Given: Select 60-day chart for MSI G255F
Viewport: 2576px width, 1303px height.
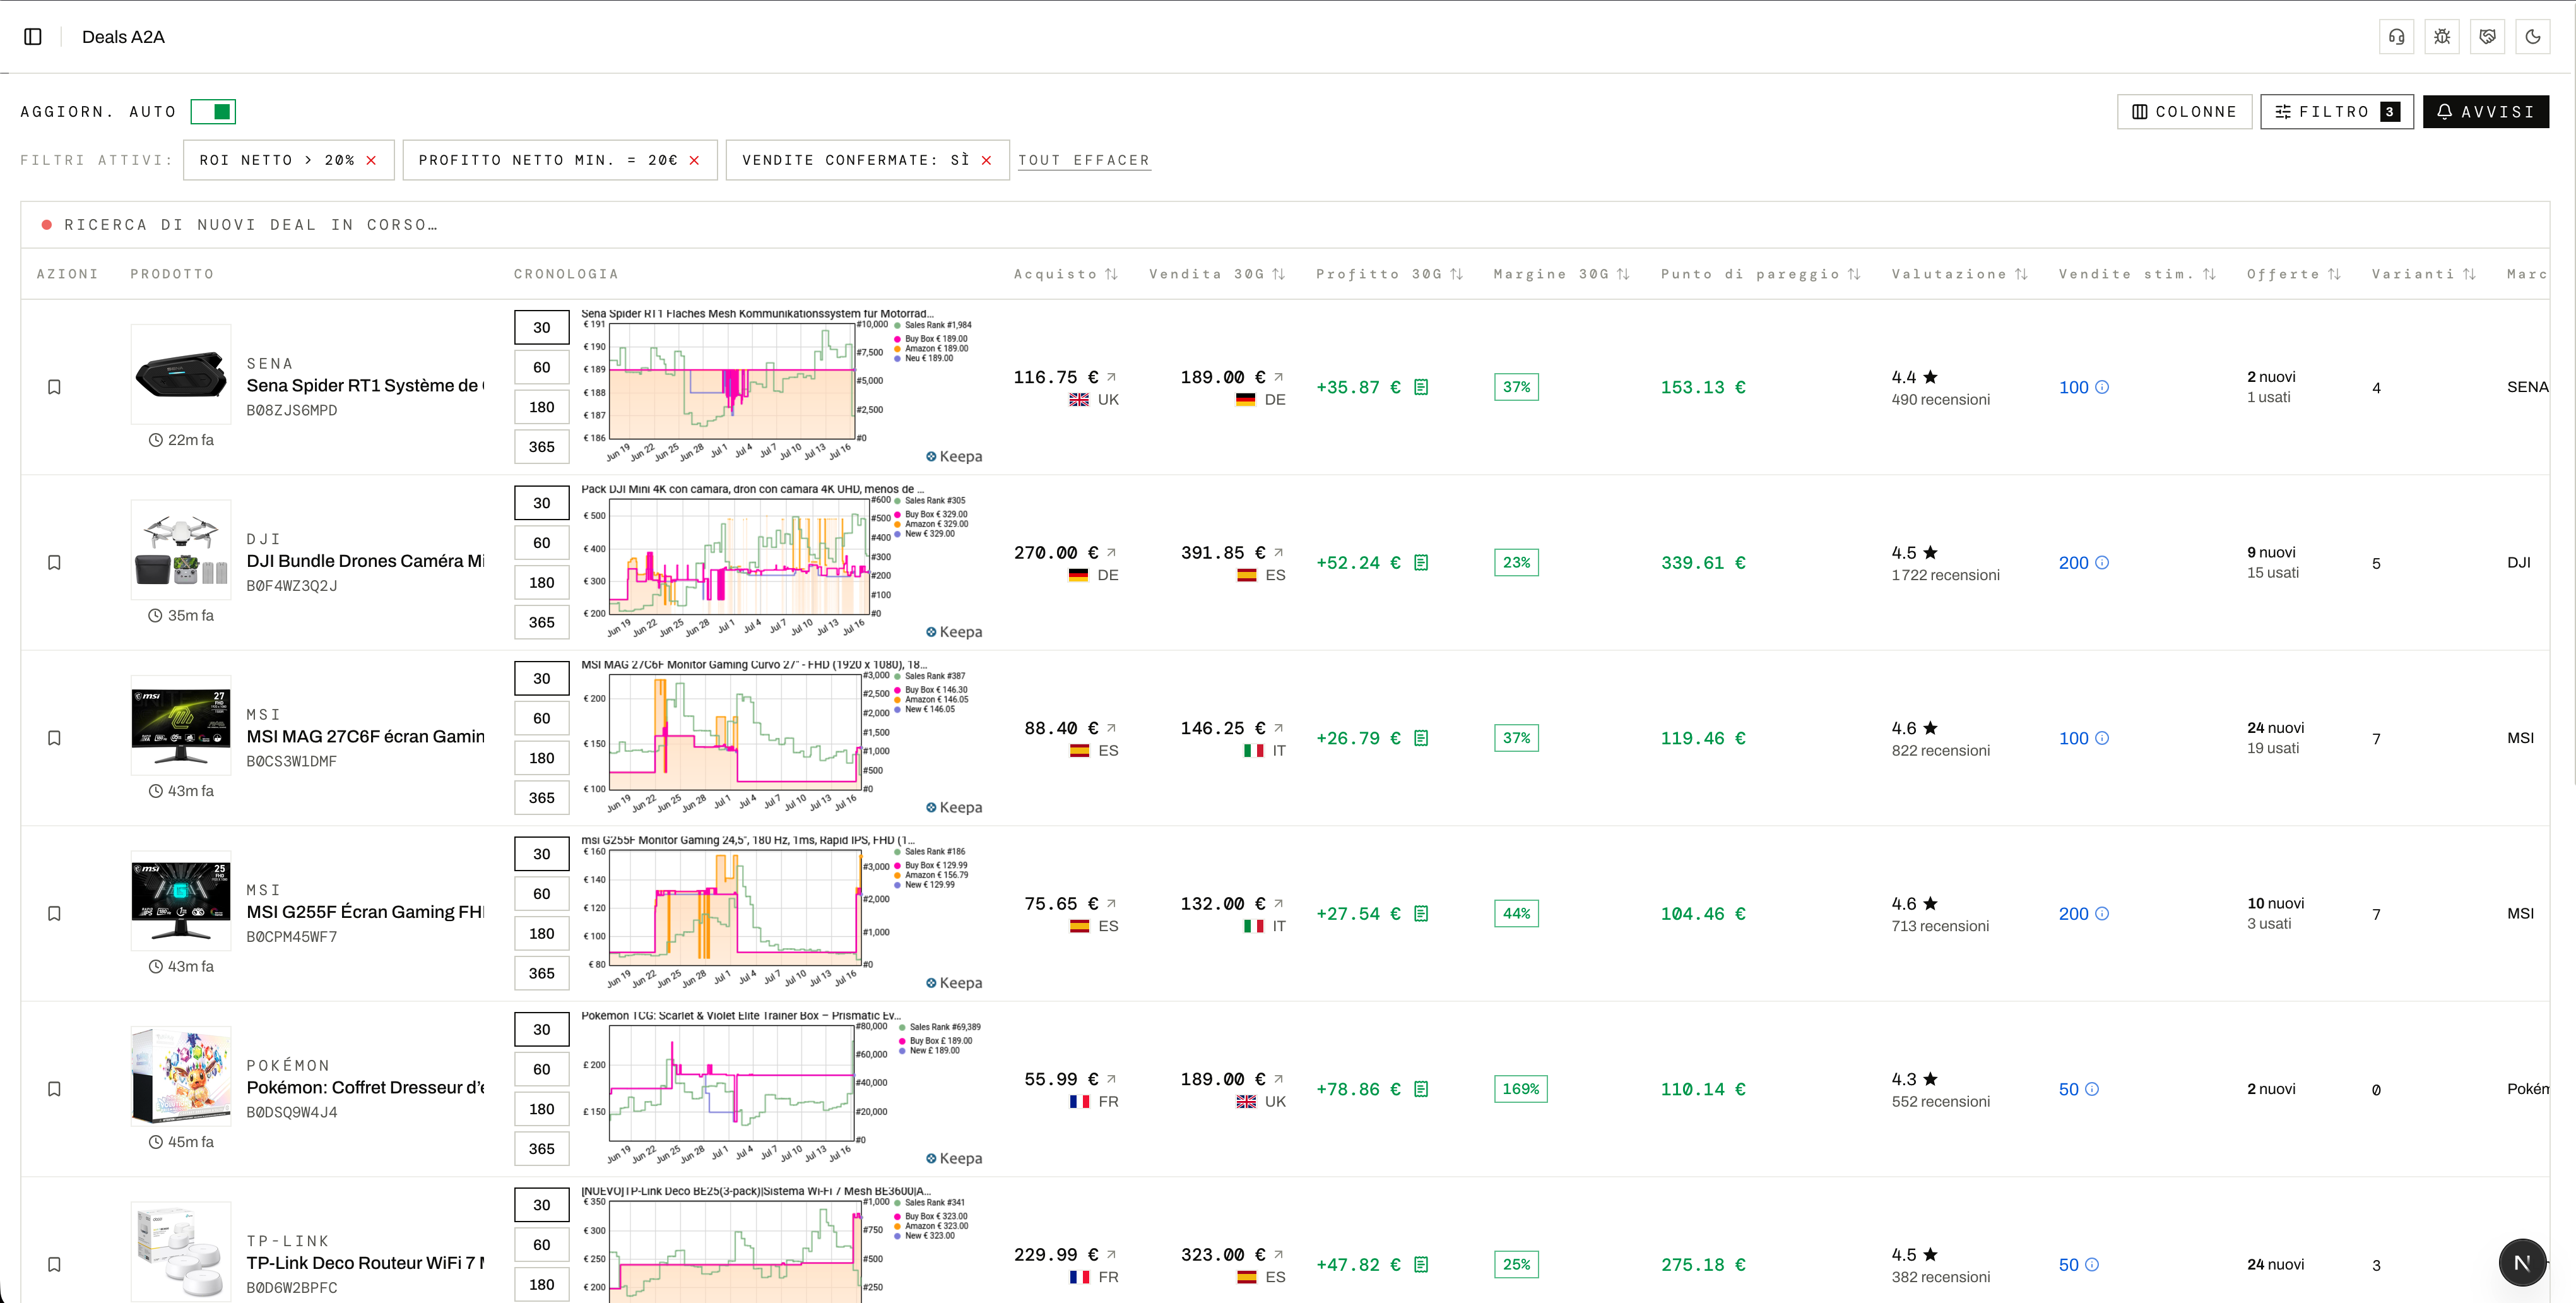Looking at the screenshot, I should (542, 894).
